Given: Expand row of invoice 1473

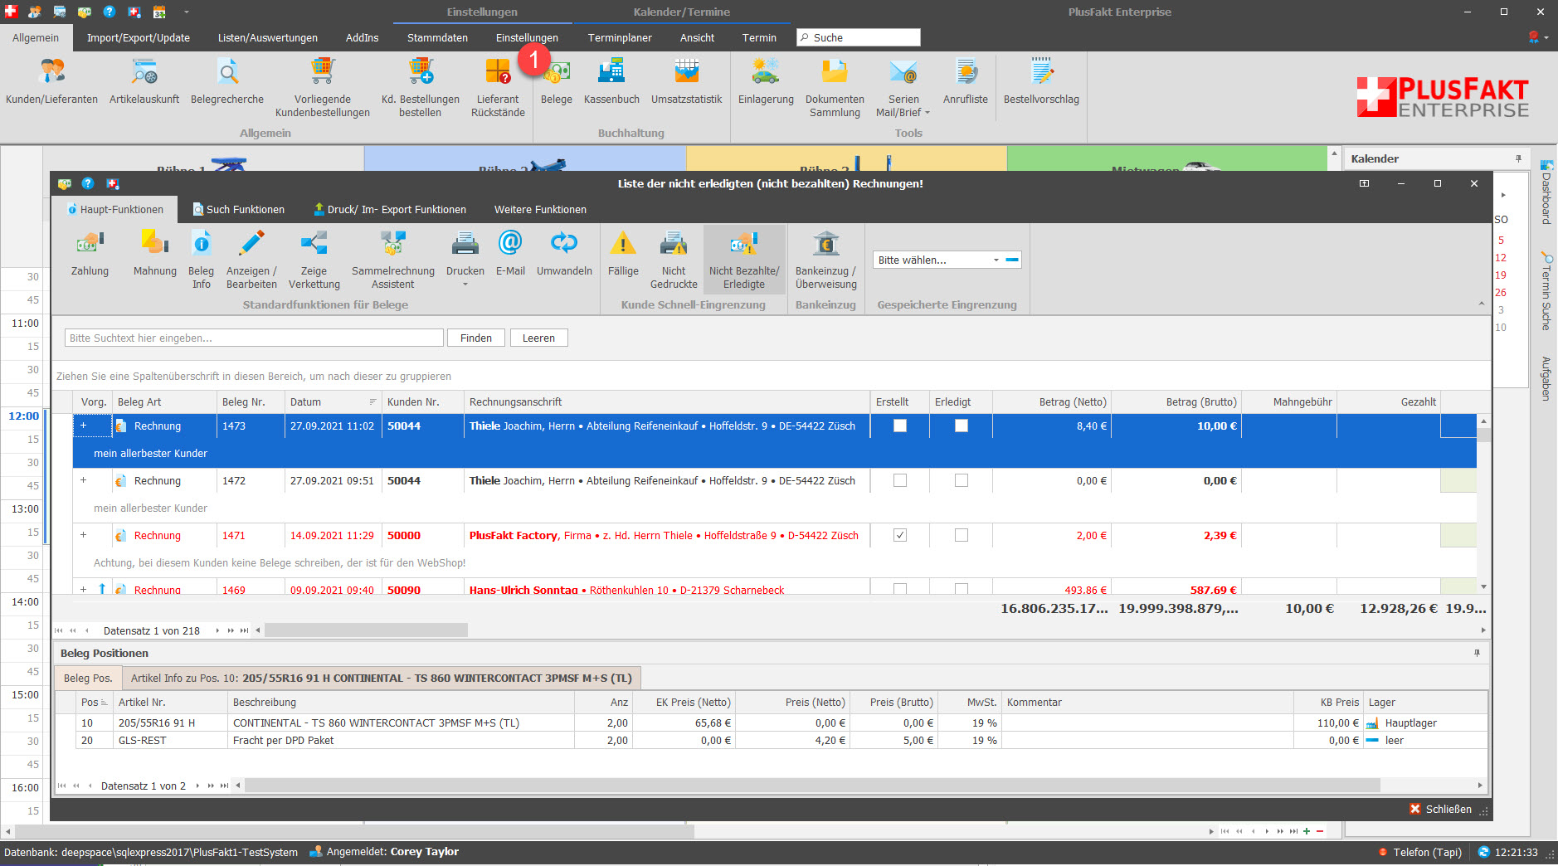Looking at the screenshot, I should click(83, 426).
